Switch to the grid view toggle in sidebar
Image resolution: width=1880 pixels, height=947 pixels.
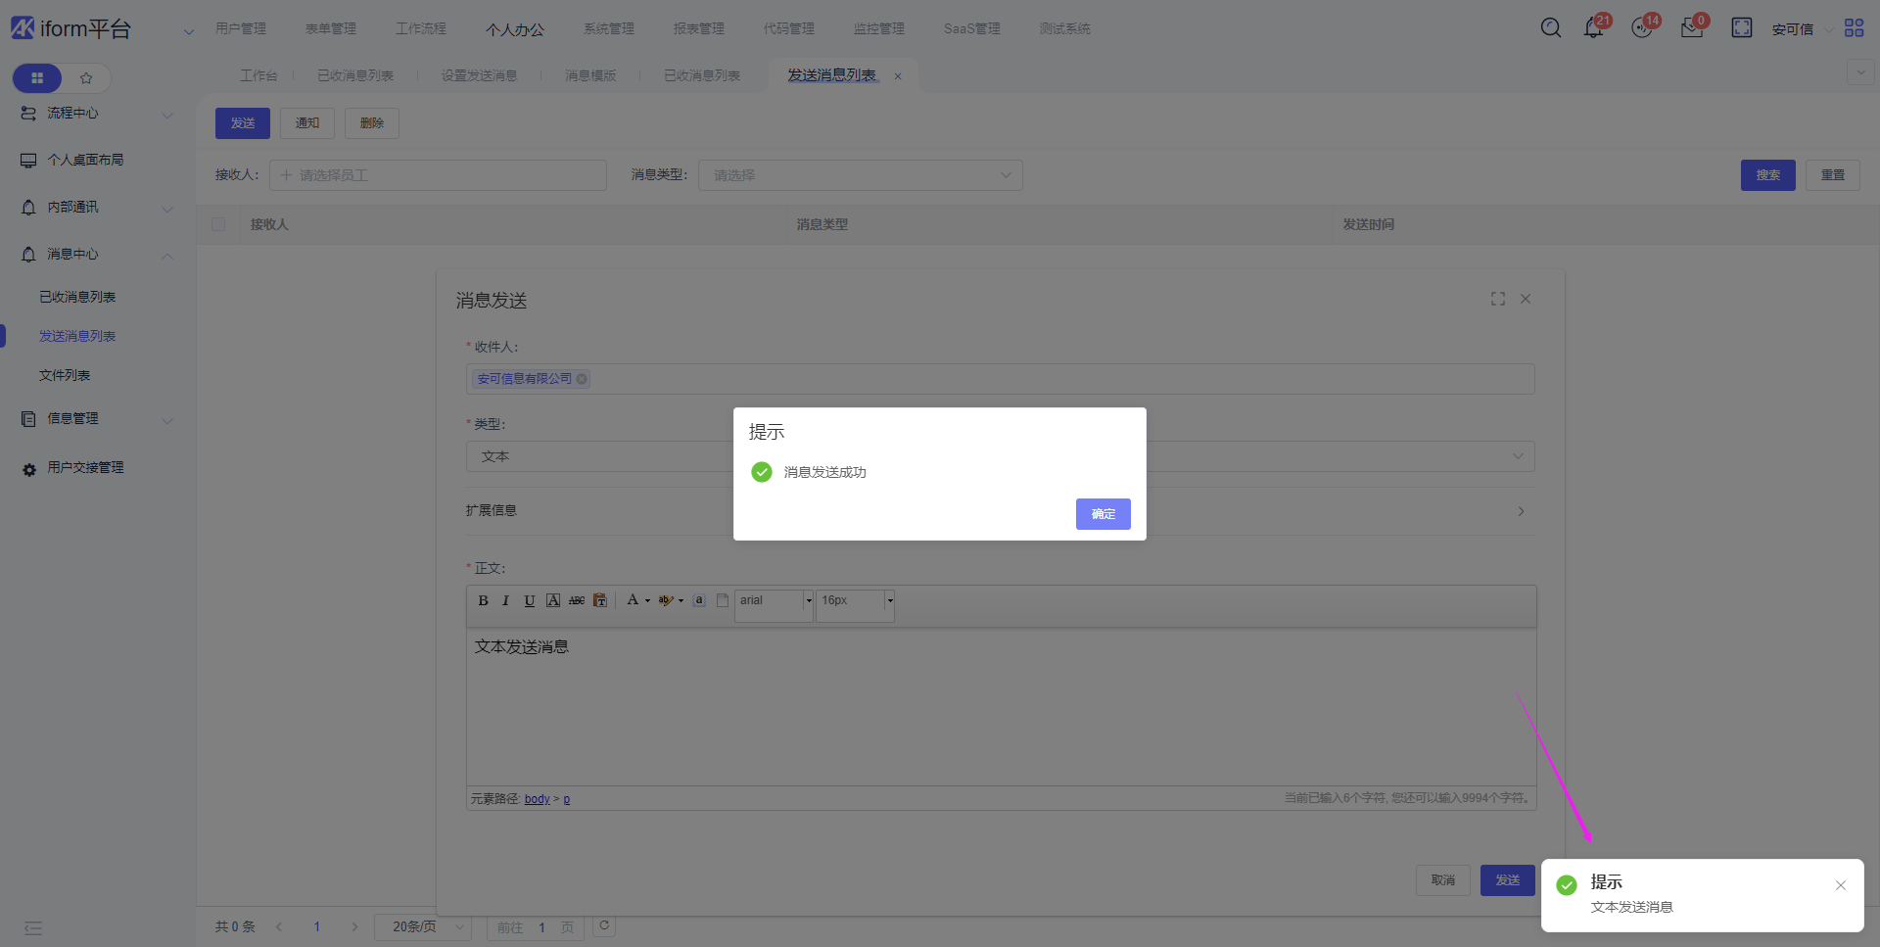[37, 78]
